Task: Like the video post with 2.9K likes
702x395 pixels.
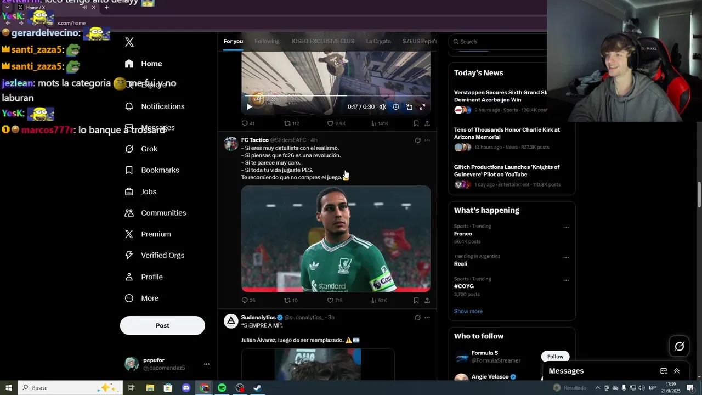Action: point(336,123)
